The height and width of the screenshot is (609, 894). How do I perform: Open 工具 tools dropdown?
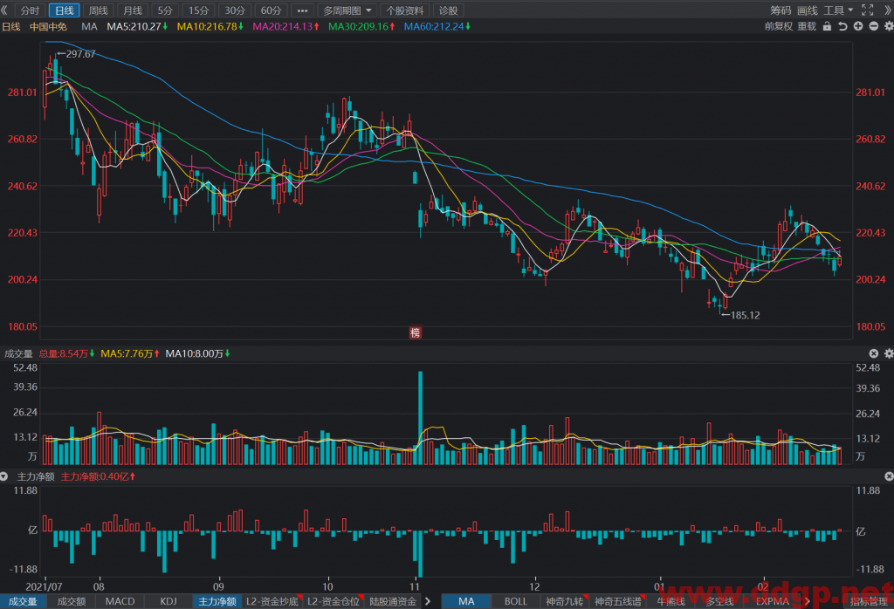[x=838, y=10]
